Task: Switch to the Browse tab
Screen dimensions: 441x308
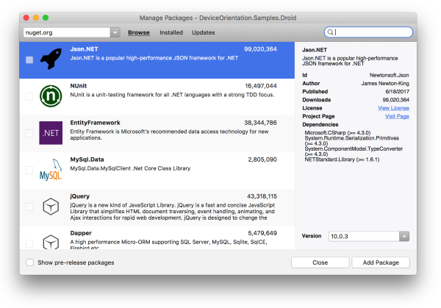Action: (x=139, y=32)
